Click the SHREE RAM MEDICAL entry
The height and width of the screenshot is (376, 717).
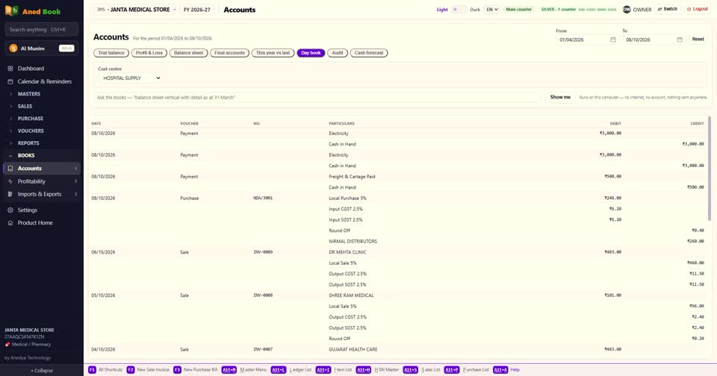351,295
